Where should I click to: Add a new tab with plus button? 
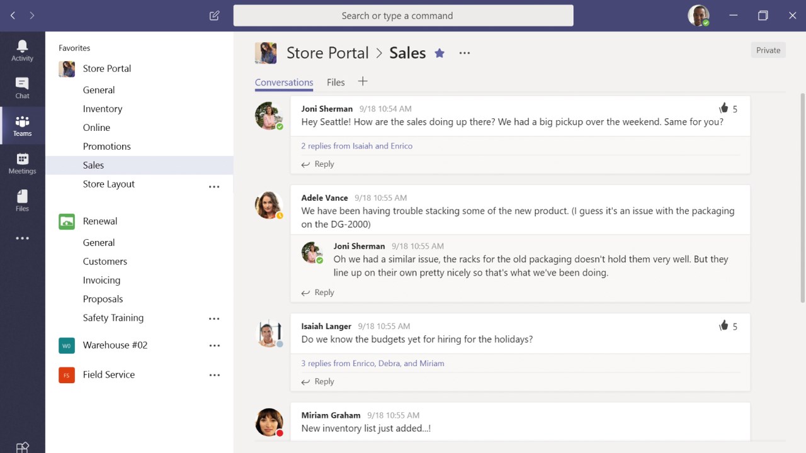pyautogui.click(x=363, y=82)
